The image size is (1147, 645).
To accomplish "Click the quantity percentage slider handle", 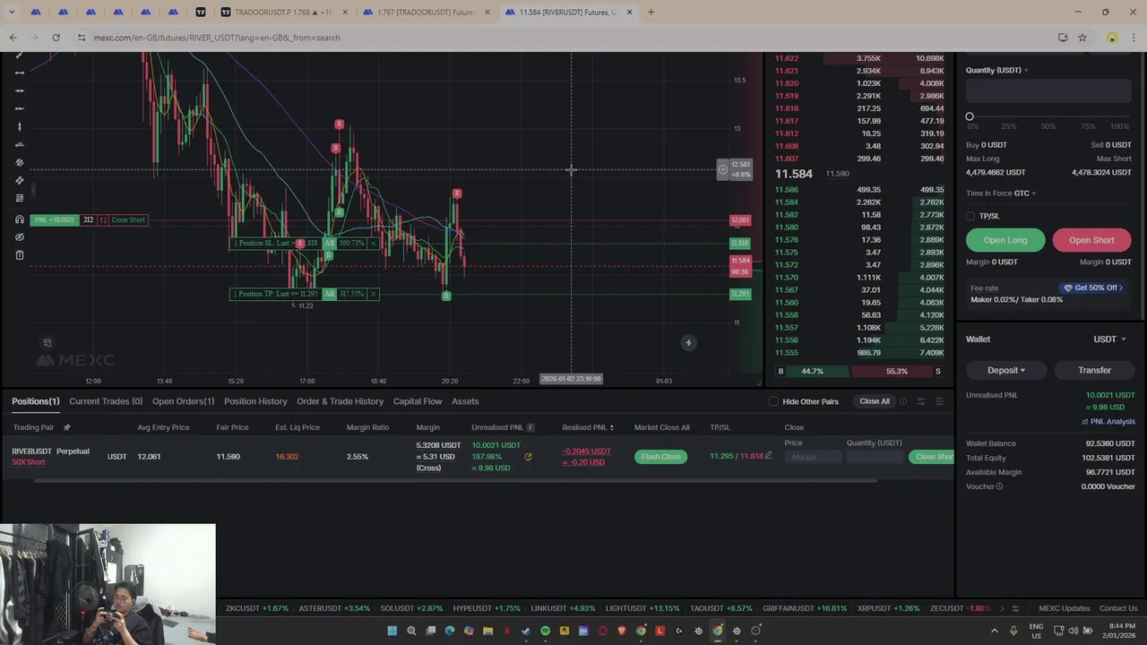I will pos(970,116).
